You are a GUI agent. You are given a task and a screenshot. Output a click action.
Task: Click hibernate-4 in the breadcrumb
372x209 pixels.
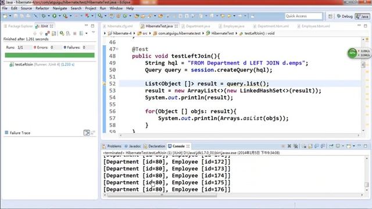point(120,34)
